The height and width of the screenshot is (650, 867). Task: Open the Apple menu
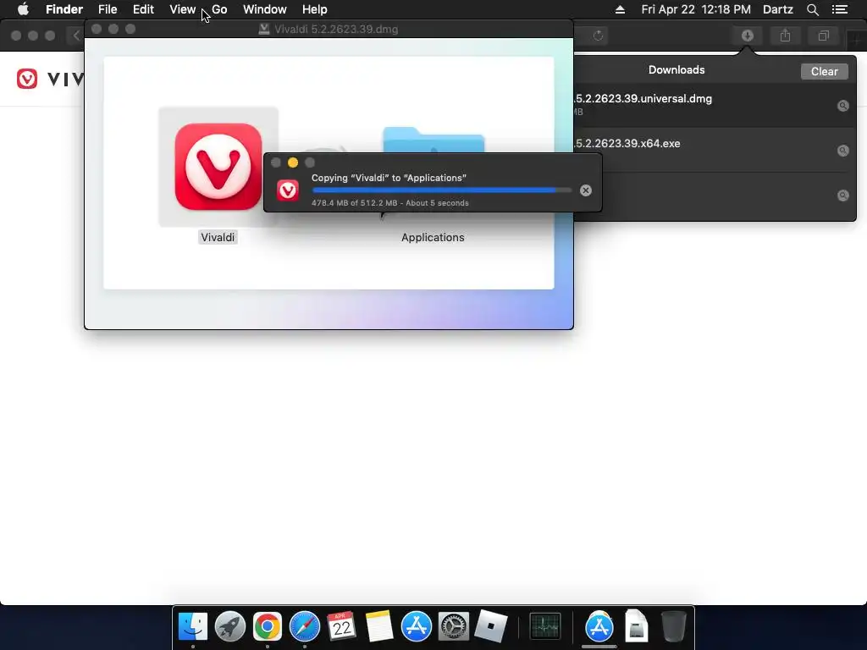tap(23, 9)
